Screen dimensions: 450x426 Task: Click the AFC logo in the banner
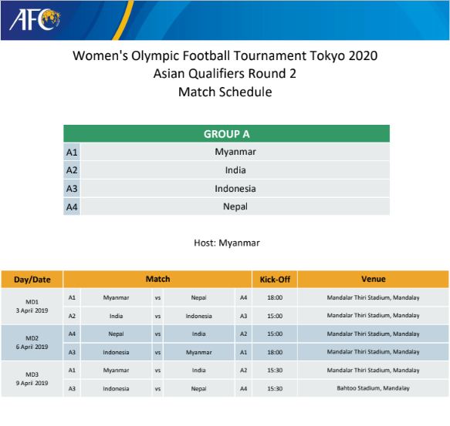[35, 19]
